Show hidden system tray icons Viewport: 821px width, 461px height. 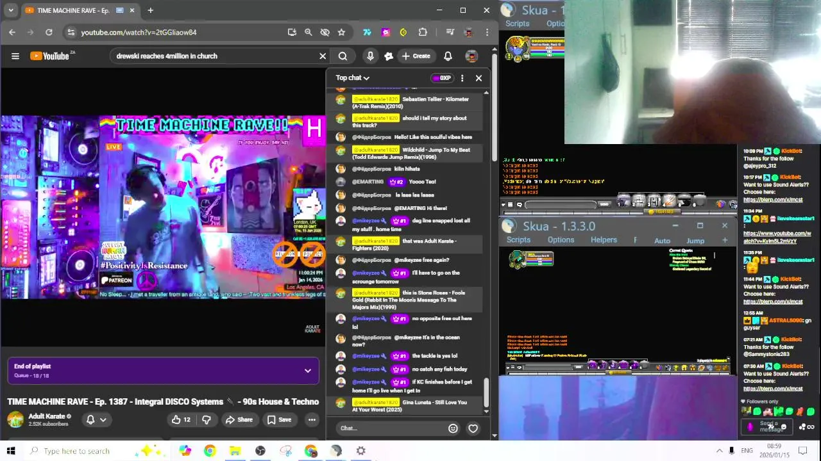[719, 451]
